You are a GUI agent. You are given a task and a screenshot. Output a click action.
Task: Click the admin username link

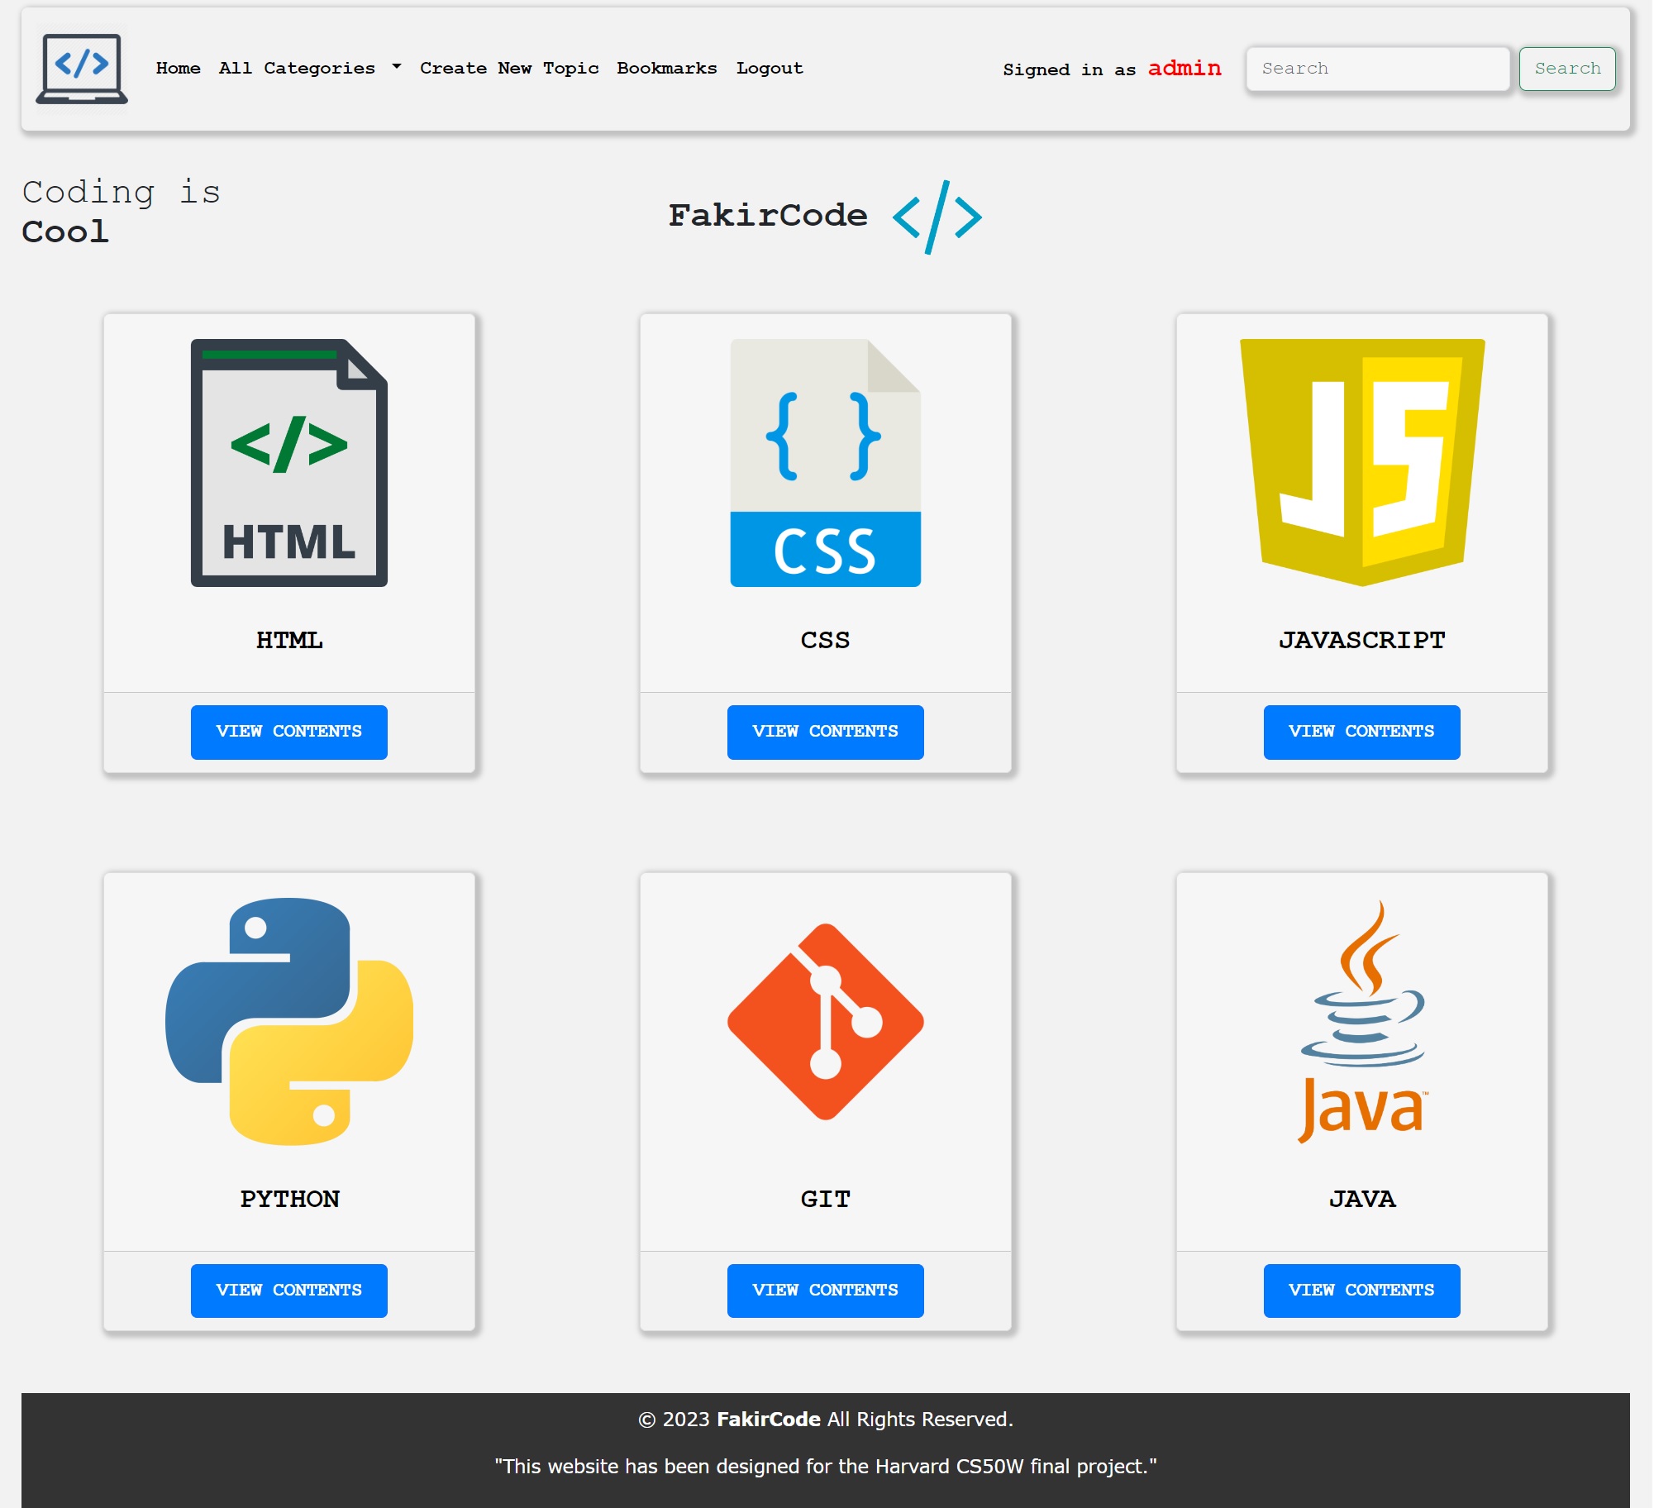[x=1184, y=69]
